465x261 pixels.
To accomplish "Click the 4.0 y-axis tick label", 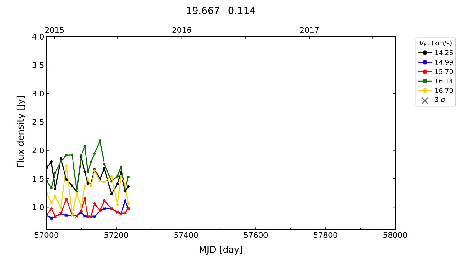I will pos(38,37).
